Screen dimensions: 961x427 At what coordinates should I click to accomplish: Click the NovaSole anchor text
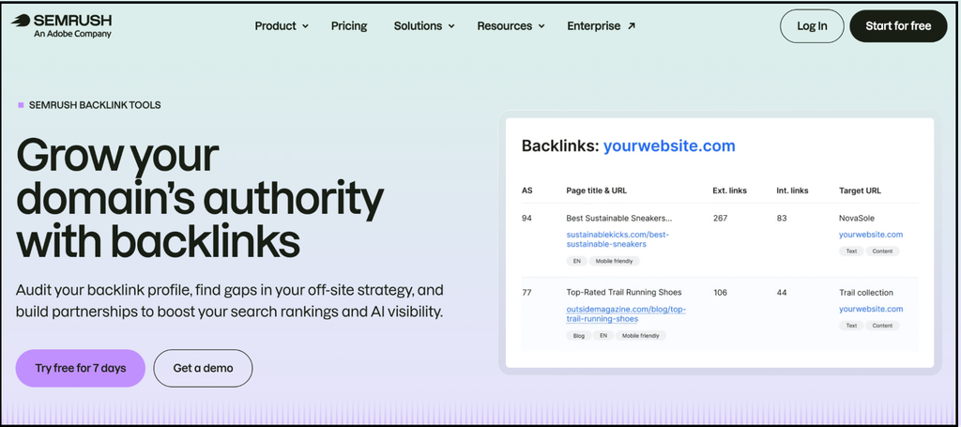click(857, 218)
